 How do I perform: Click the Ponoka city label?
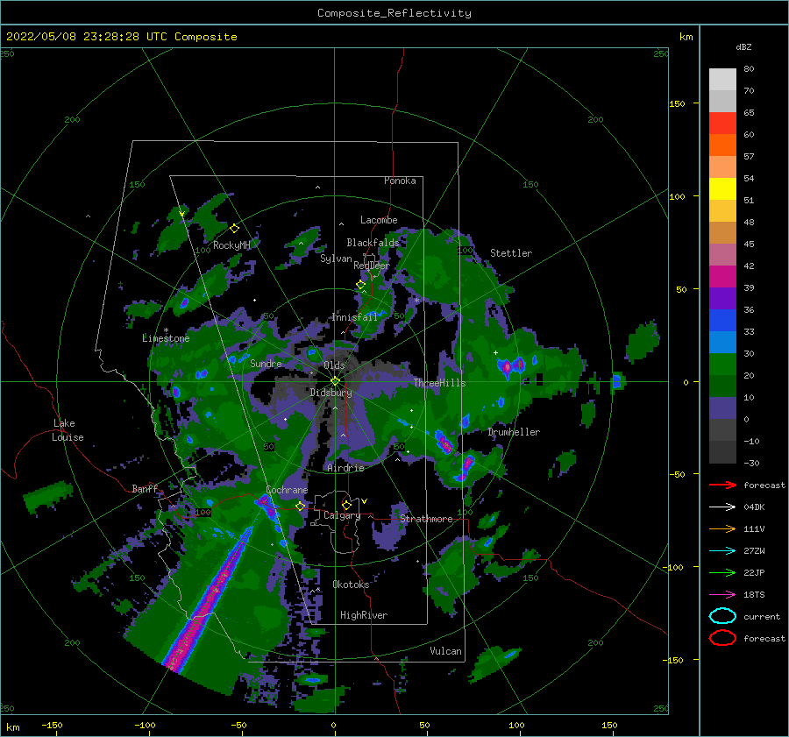(x=400, y=181)
